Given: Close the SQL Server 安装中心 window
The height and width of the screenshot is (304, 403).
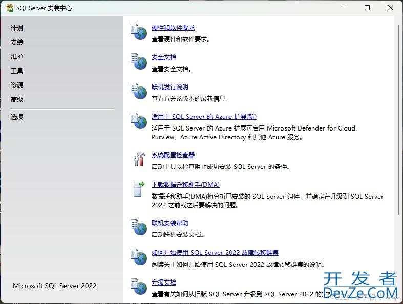Looking at the screenshot, I should click(x=391, y=8).
